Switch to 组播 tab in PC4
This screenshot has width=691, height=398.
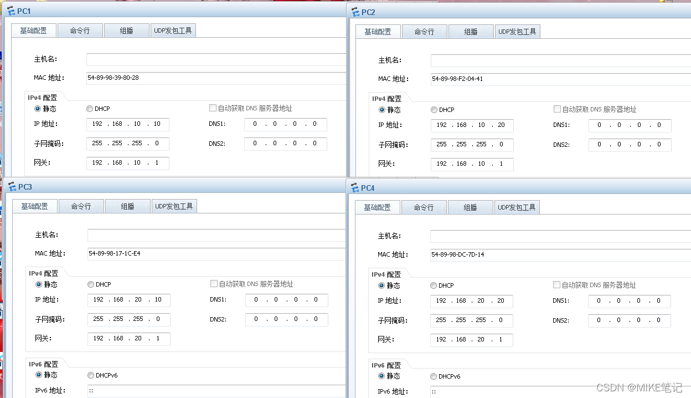[470, 207]
